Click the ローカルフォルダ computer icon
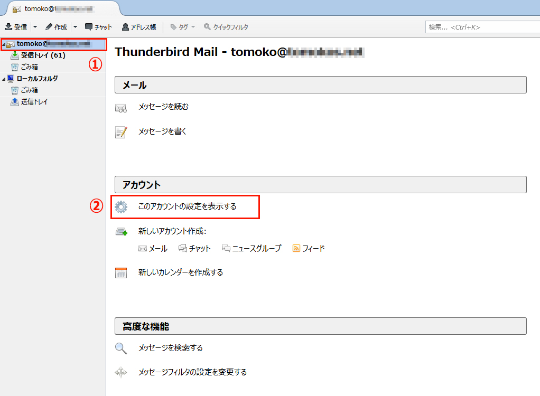 click(11, 79)
